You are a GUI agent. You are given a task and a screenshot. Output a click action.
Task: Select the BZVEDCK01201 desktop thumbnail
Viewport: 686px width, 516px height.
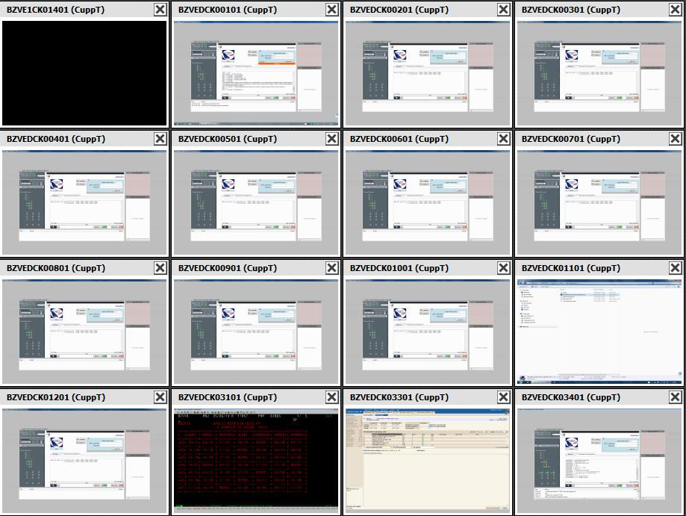point(84,461)
